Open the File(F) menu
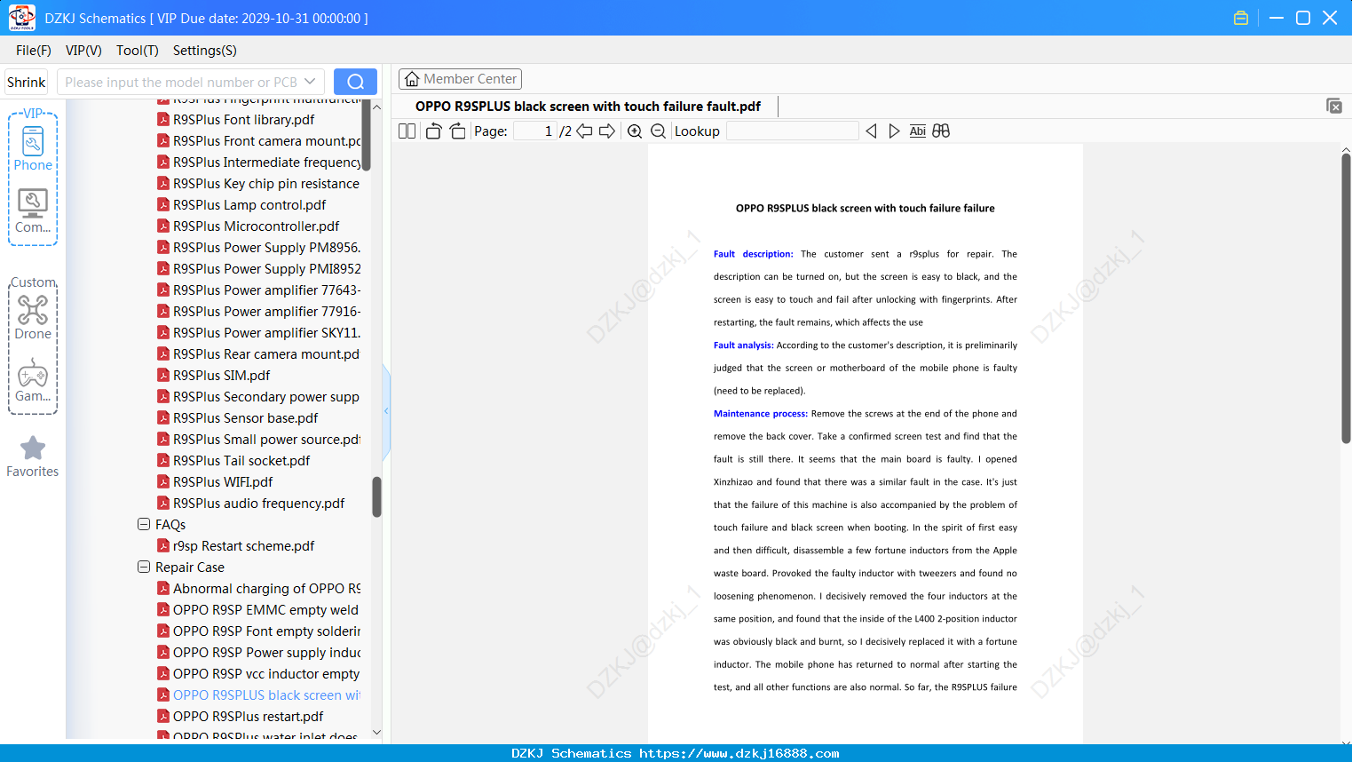This screenshot has height=762, width=1352. [34, 51]
